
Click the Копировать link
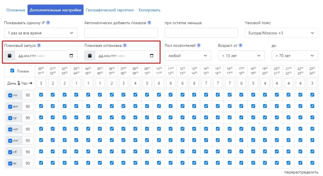pyautogui.click(x=150, y=10)
